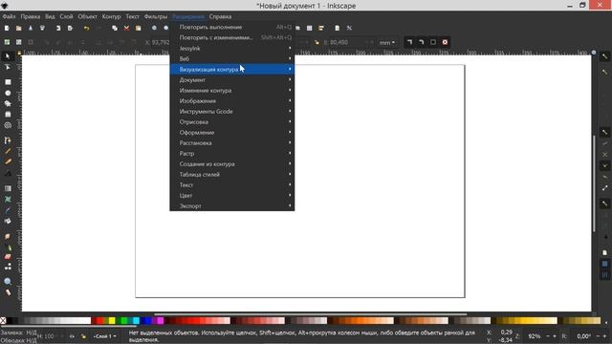Click the no-color X swatch
This screenshot has height=344, width=612.
click(3, 321)
